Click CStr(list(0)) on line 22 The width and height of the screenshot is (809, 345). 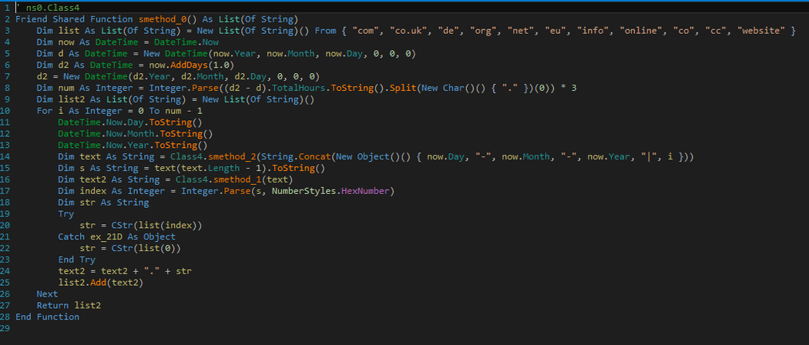click(x=146, y=248)
